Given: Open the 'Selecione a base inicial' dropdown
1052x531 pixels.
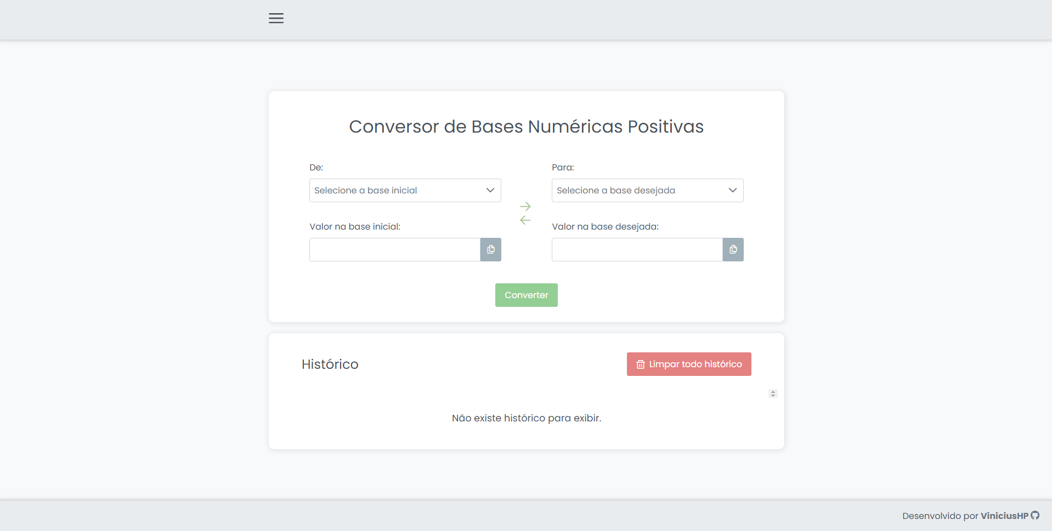Looking at the screenshot, I should (x=404, y=190).
